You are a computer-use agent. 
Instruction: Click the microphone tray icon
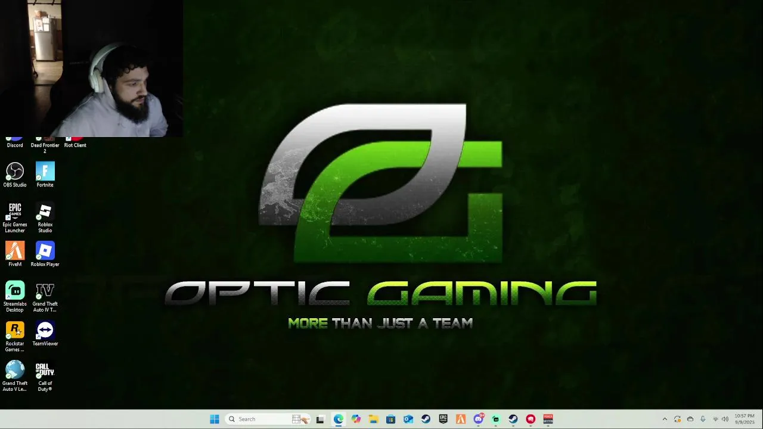point(703,419)
